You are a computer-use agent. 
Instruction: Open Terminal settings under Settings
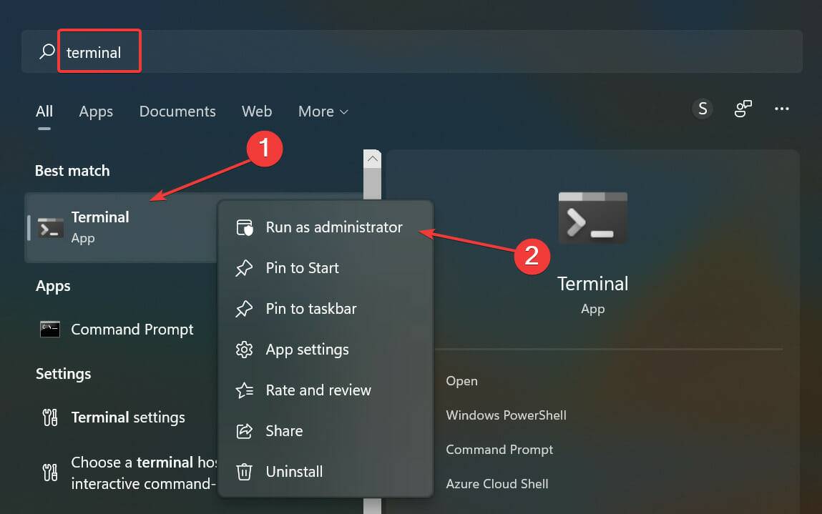pyautogui.click(x=127, y=417)
